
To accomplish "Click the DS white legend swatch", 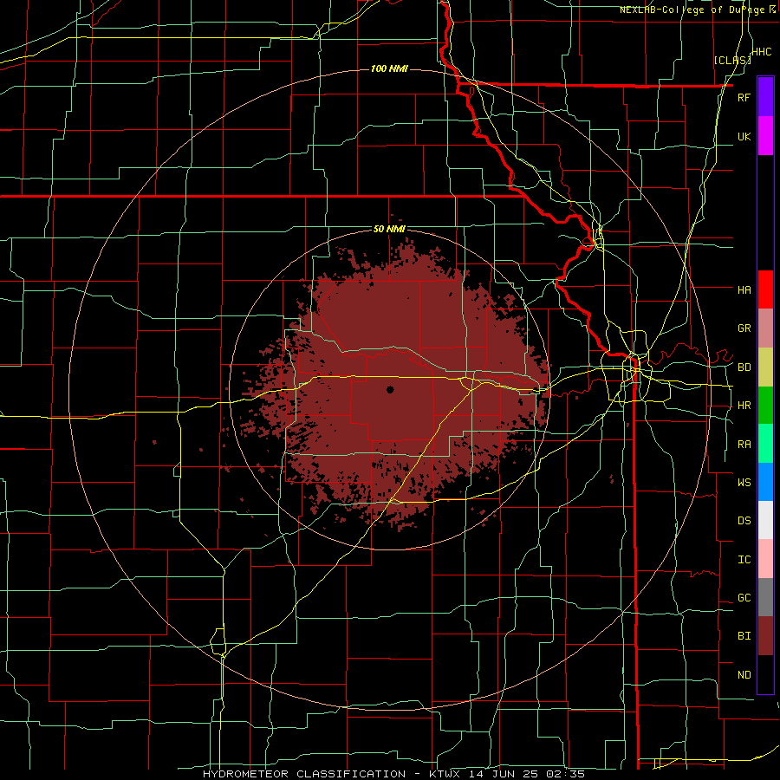I will (765, 520).
